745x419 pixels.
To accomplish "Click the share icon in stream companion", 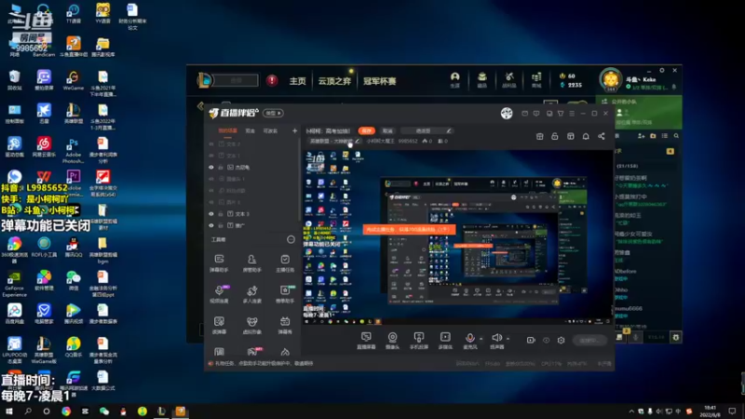I will (602, 136).
